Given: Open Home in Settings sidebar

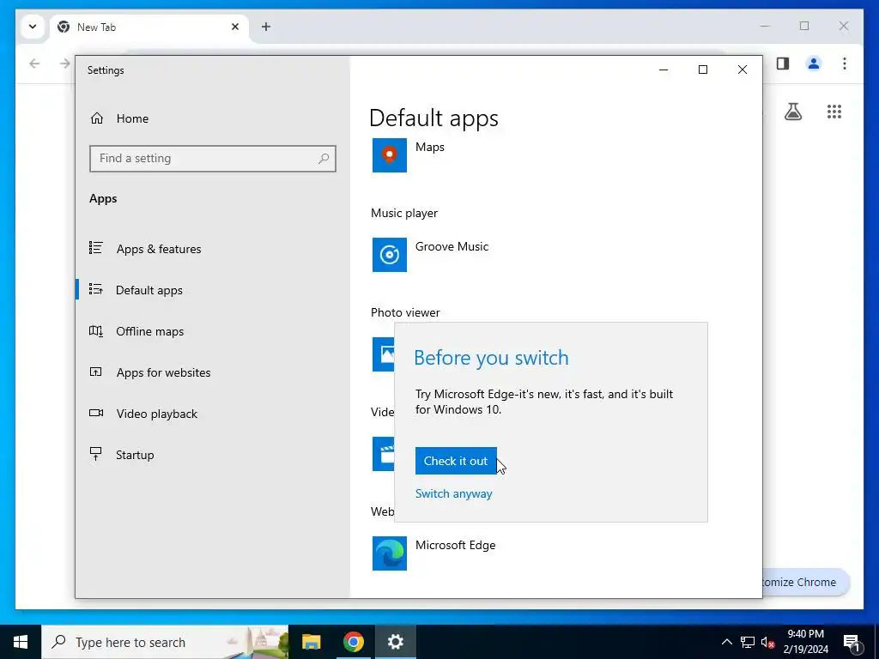Looking at the screenshot, I should click(132, 118).
